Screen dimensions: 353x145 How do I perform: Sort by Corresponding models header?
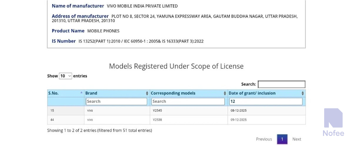pos(173,93)
